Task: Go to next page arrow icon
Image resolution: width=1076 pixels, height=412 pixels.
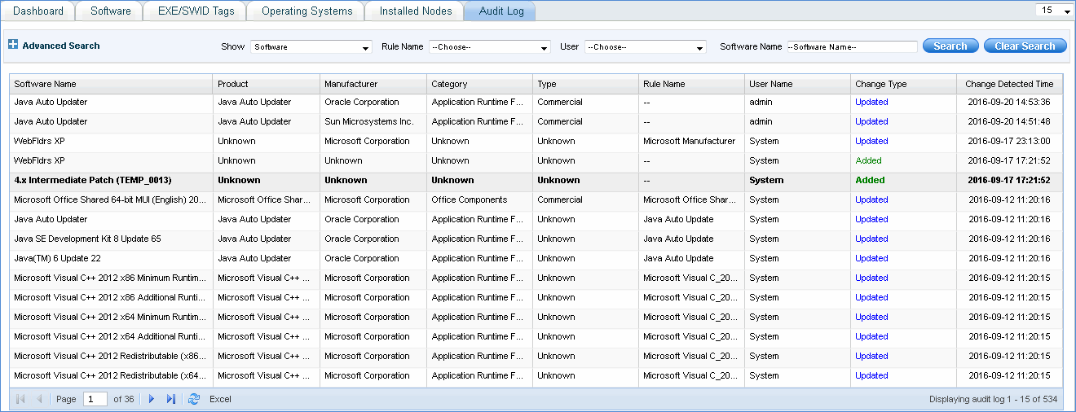Action: pos(152,399)
